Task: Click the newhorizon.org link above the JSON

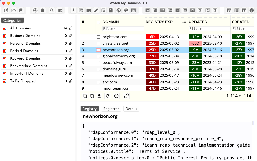Action: (100, 116)
